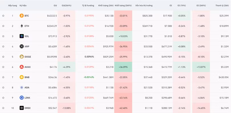Image resolution: width=231 pixels, height=113 pixels.
Task: Open the DOGE symbol link
Action: click(28, 57)
